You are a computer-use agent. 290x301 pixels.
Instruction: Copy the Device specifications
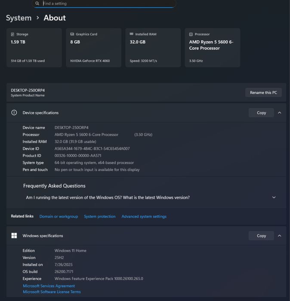261,113
